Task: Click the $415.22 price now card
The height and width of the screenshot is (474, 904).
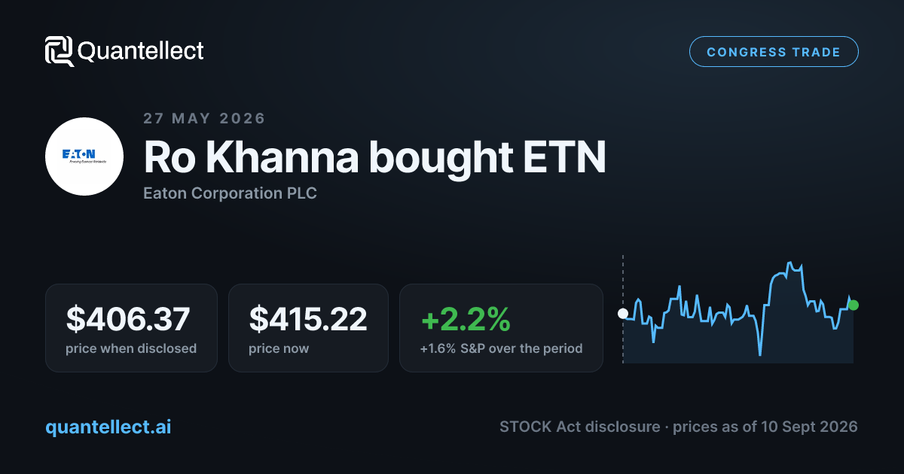Action: (308, 327)
